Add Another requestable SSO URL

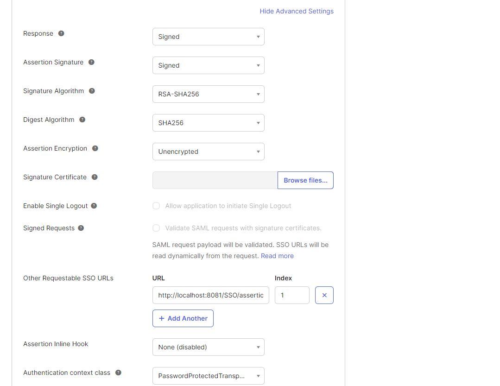tap(183, 318)
